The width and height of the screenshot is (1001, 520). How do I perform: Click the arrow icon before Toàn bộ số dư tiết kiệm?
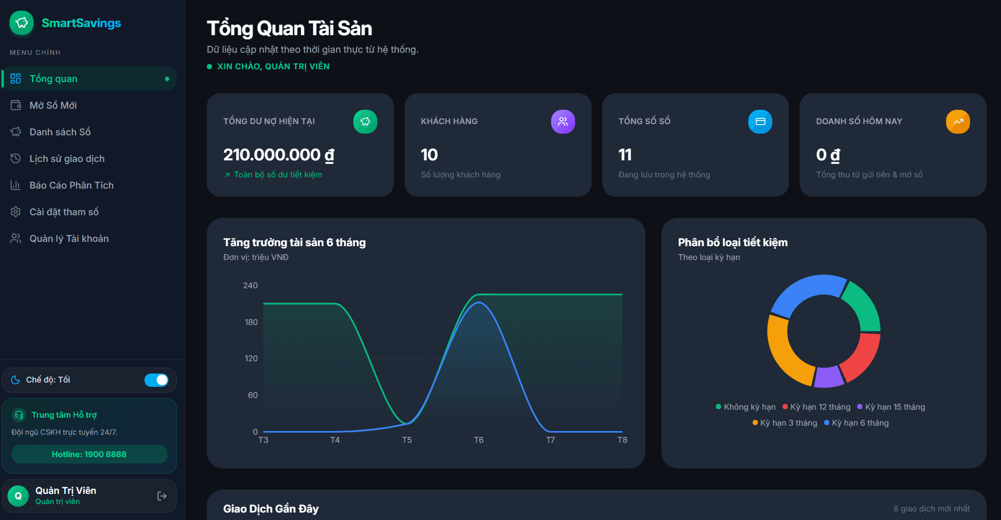[x=227, y=175]
